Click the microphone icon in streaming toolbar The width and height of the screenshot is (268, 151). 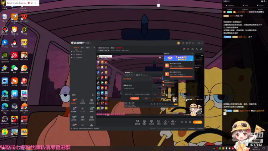coord(165,122)
